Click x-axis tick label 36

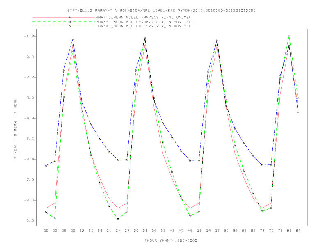(x=154, y=230)
